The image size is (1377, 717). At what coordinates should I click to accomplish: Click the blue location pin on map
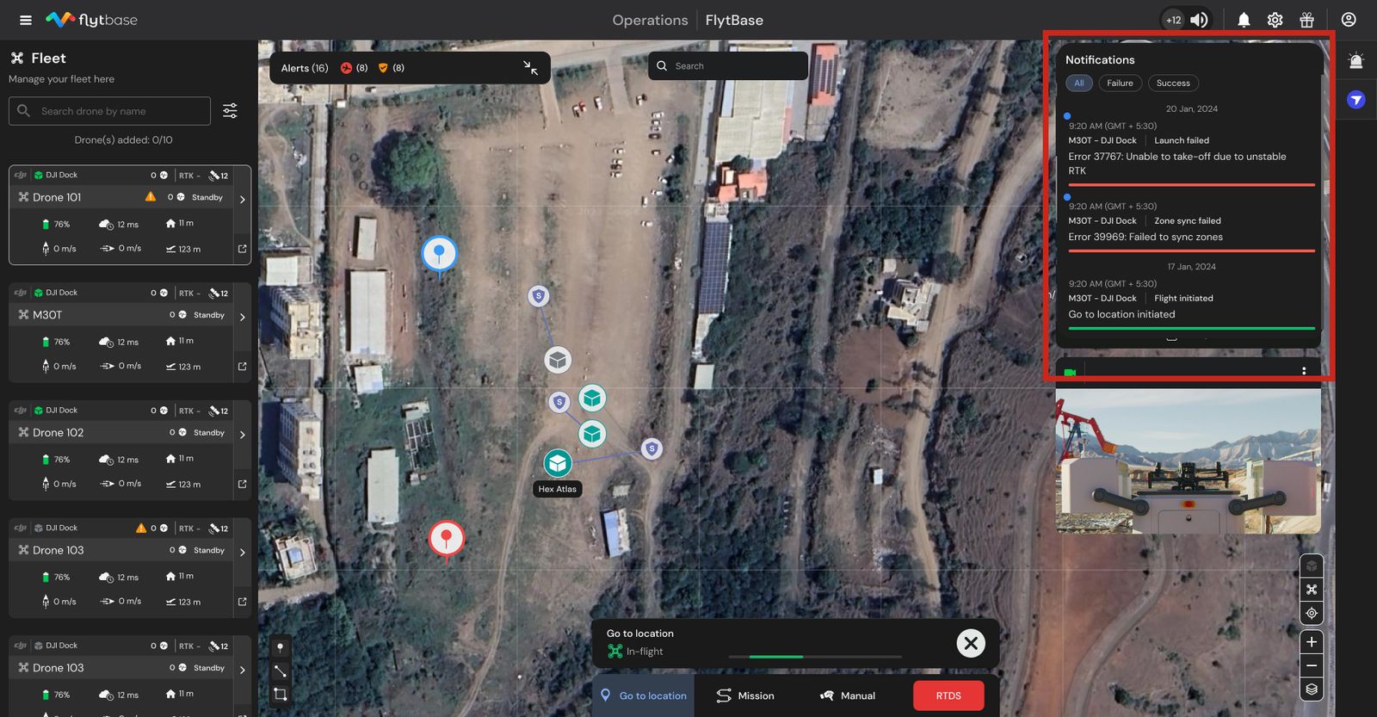coord(439,254)
